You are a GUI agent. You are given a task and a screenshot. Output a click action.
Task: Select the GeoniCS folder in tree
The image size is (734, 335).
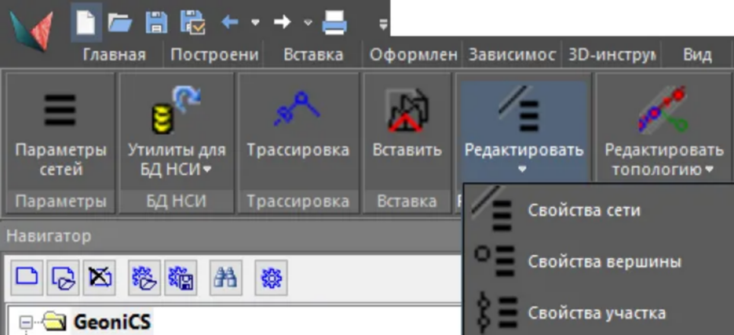pos(111,323)
